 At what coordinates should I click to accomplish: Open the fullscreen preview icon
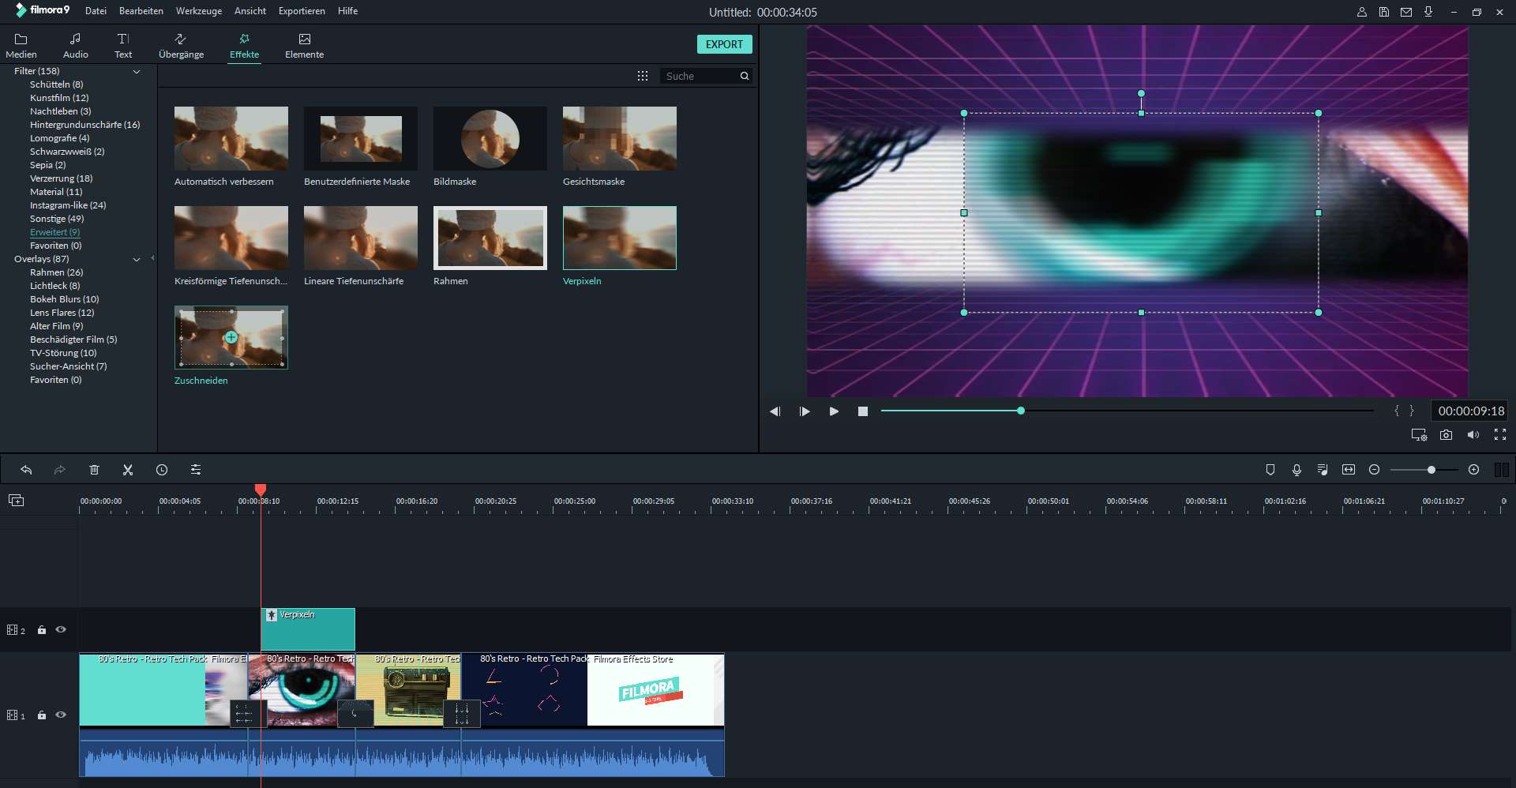(x=1500, y=435)
